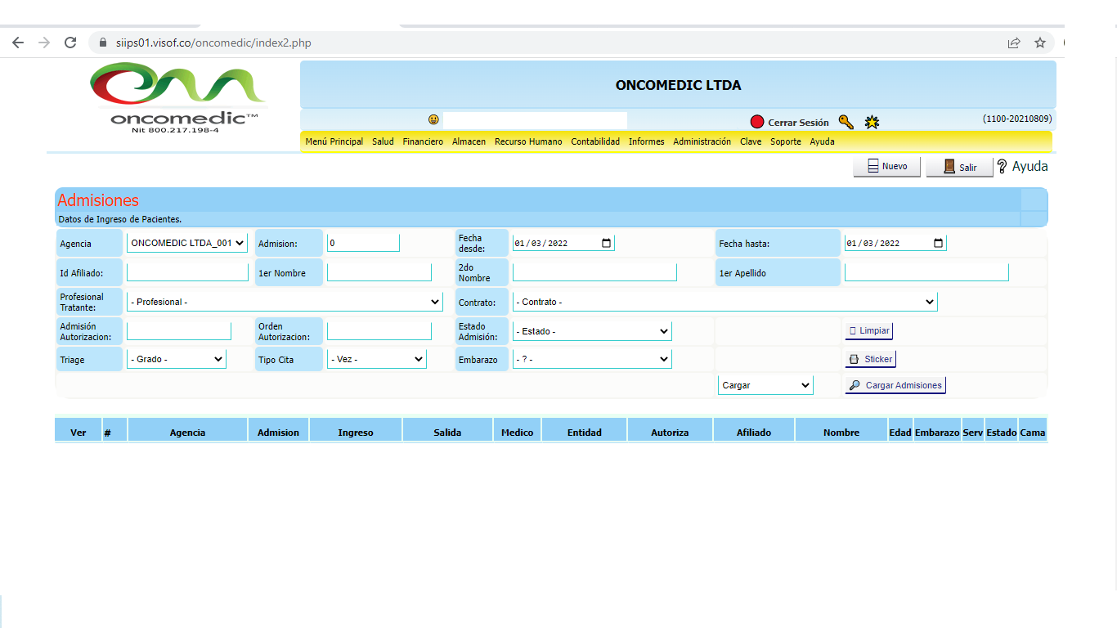Click the Id Afiliado input field
1117x628 pixels.
pos(187,272)
